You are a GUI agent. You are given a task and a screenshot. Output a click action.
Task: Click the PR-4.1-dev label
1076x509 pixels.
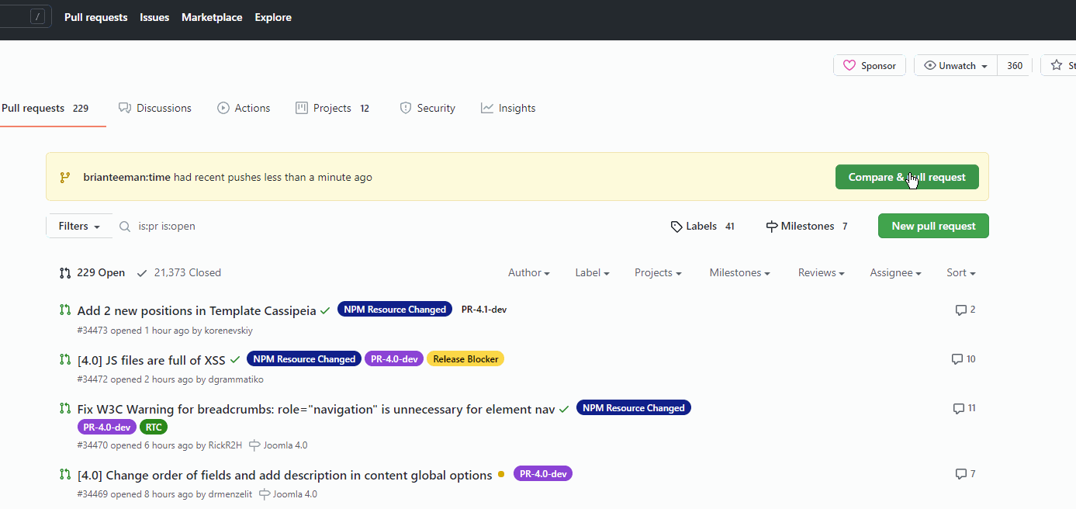point(484,310)
